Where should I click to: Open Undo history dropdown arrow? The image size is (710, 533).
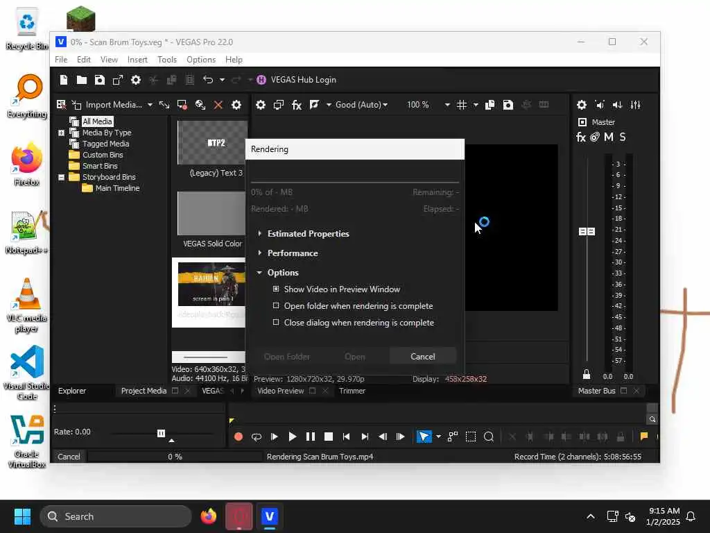[222, 80]
